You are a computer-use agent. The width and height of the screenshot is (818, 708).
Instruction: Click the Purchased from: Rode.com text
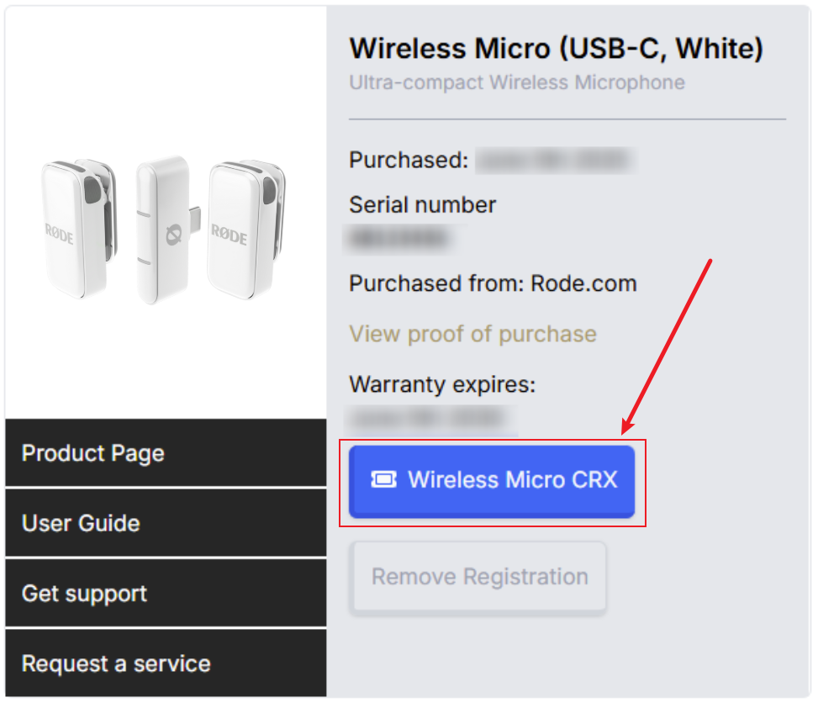(493, 284)
